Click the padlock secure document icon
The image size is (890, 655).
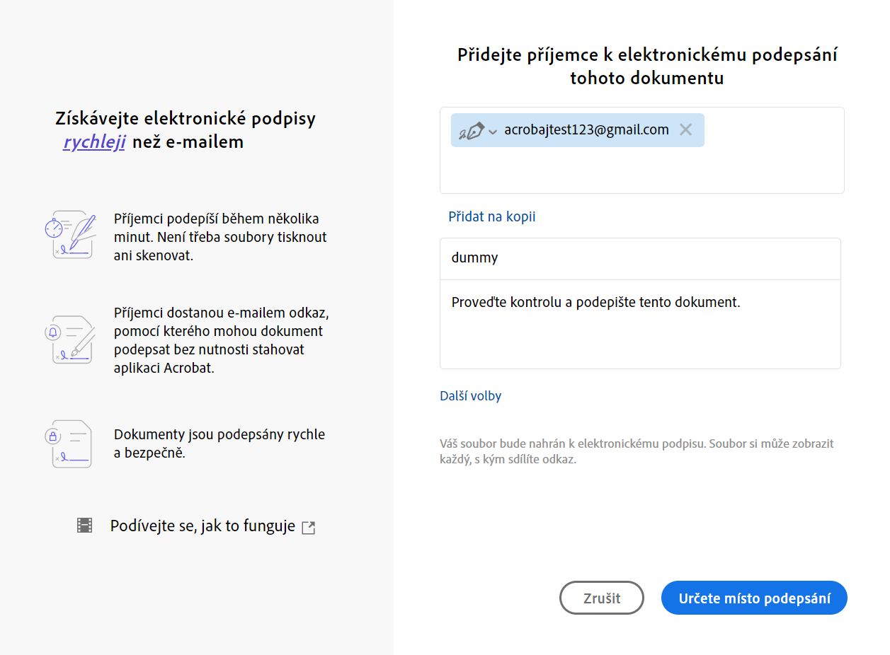(x=70, y=444)
